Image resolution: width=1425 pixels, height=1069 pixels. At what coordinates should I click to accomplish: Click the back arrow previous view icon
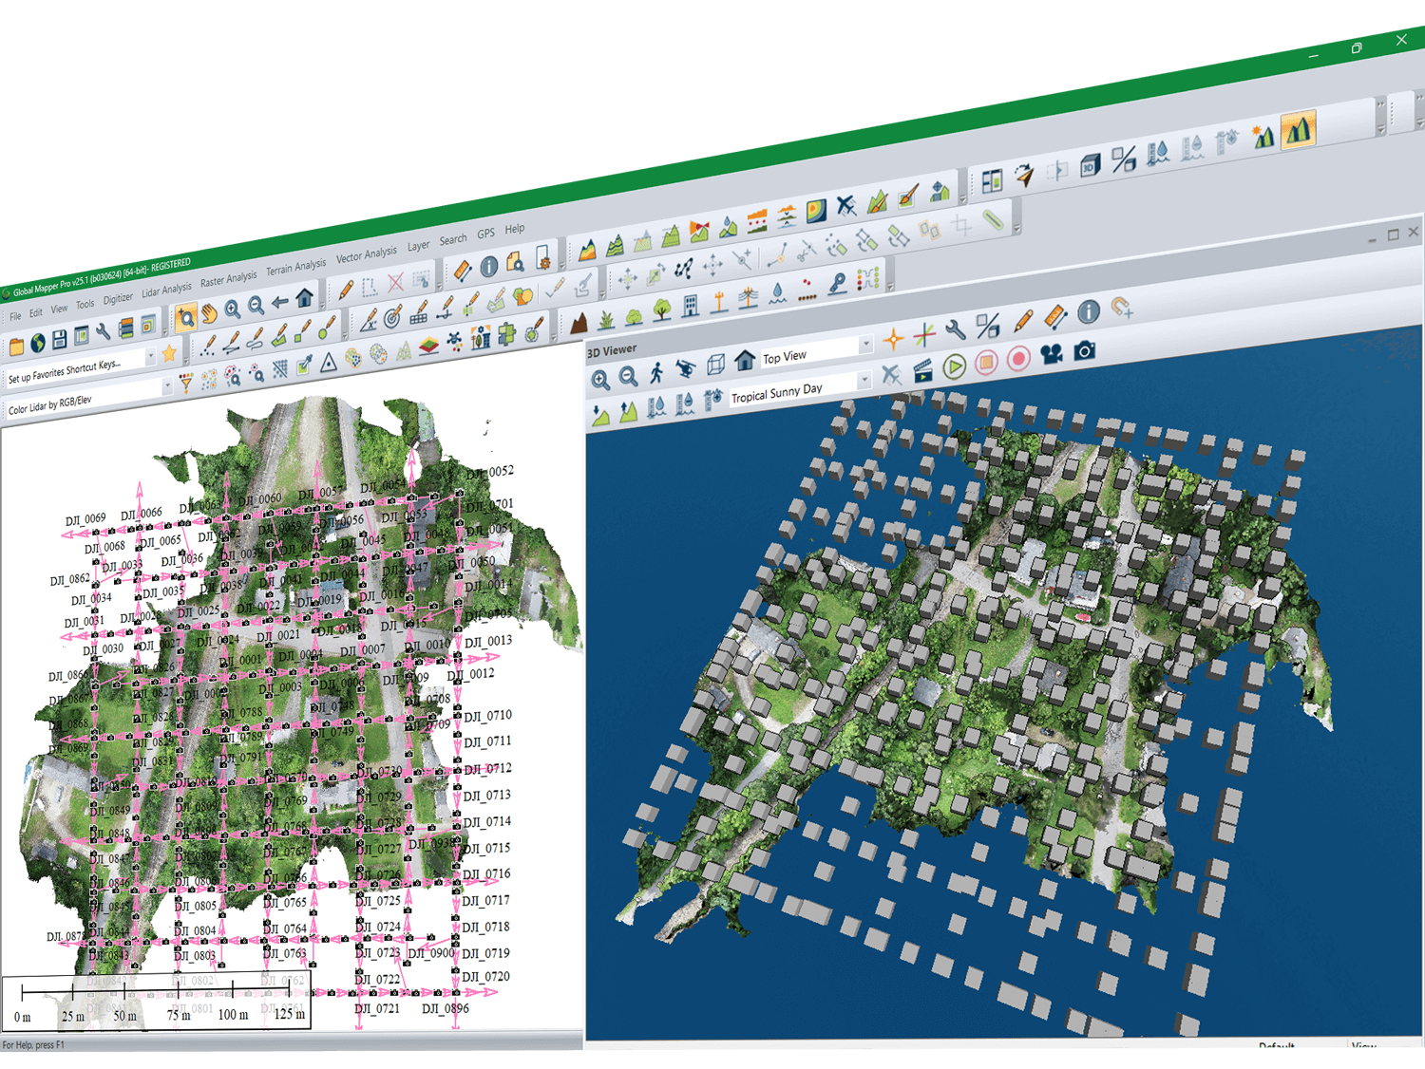coord(280,302)
